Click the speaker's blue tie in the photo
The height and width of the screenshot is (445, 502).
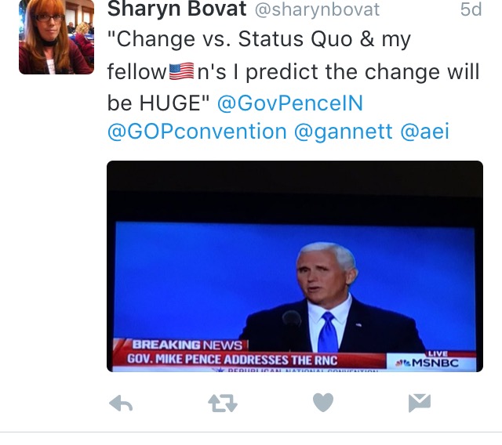[x=328, y=332]
